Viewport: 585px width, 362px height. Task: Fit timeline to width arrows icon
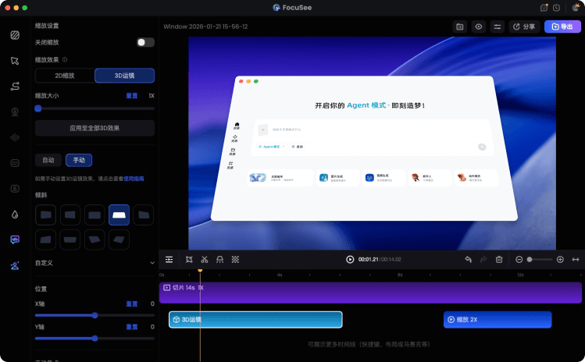point(576,260)
